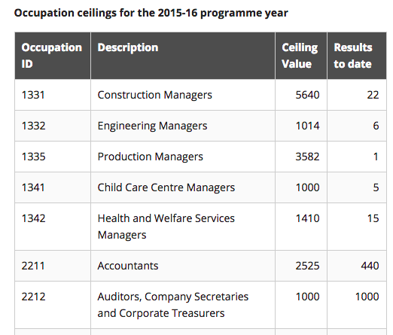Click occupation ID 2212

click(x=33, y=297)
